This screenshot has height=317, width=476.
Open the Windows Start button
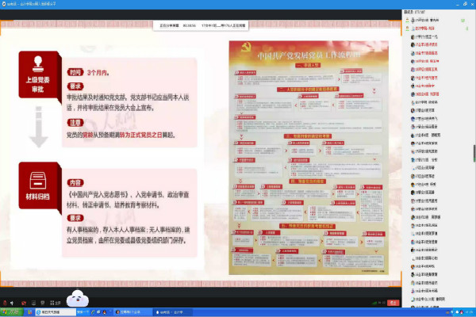[x=12, y=311]
